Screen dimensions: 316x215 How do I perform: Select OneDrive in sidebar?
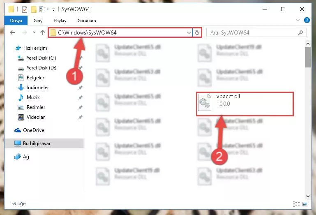(x=33, y=130)
